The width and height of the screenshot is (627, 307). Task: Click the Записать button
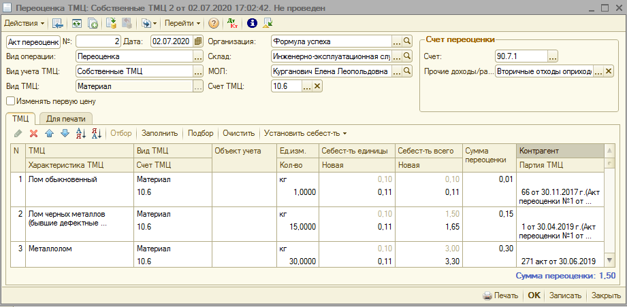pos(566,295)
